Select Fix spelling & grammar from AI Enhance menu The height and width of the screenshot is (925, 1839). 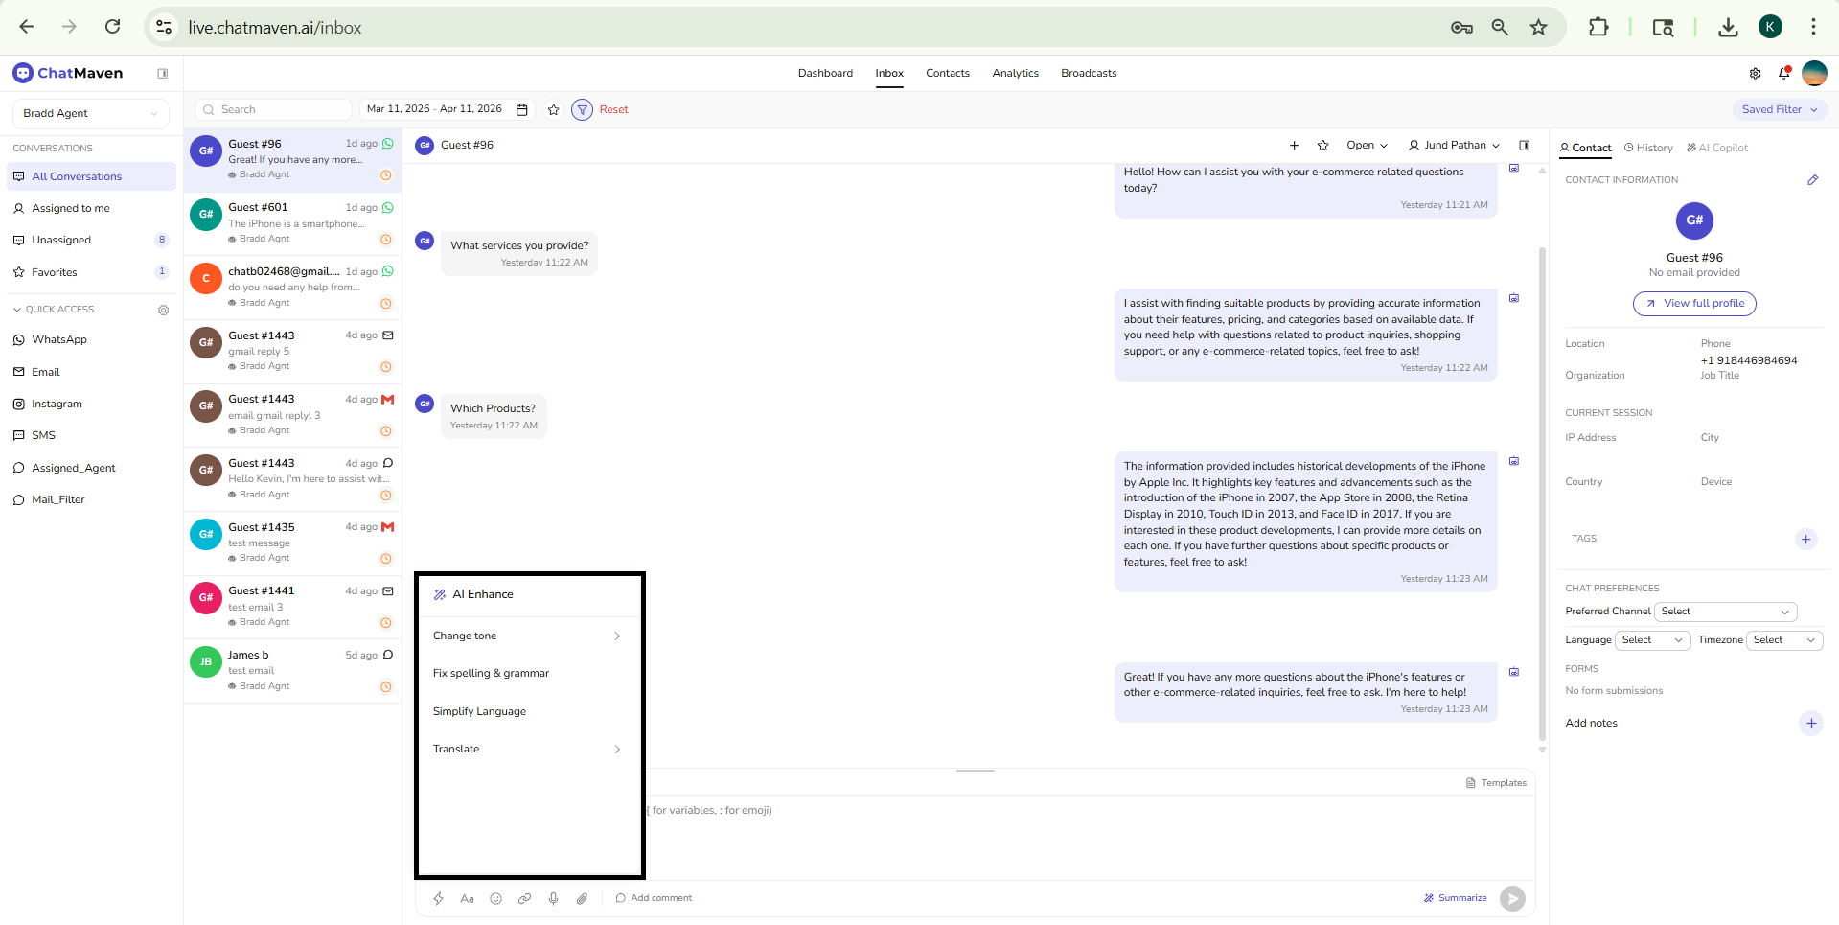pos(492,673)
